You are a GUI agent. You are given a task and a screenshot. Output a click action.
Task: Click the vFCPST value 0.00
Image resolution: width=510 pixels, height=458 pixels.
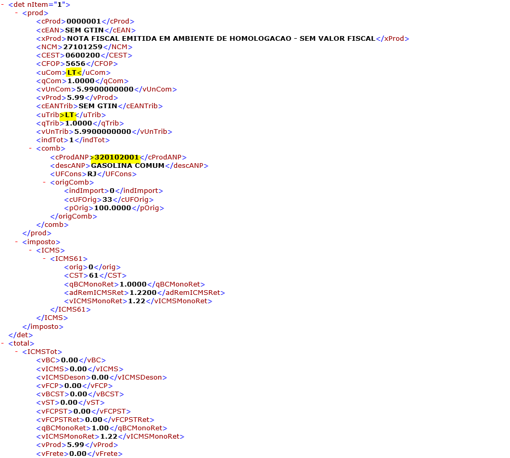pos(82,411)
